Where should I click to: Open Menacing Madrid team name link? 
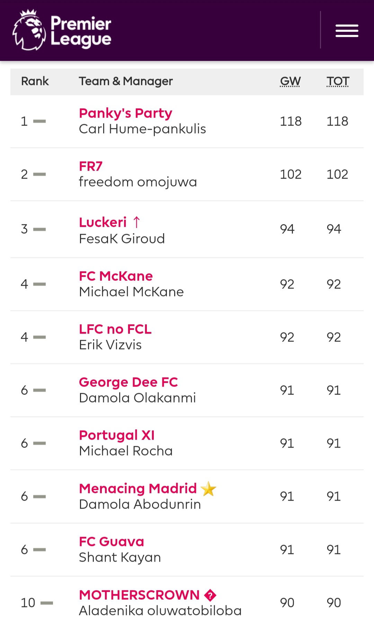click(138, 488)
